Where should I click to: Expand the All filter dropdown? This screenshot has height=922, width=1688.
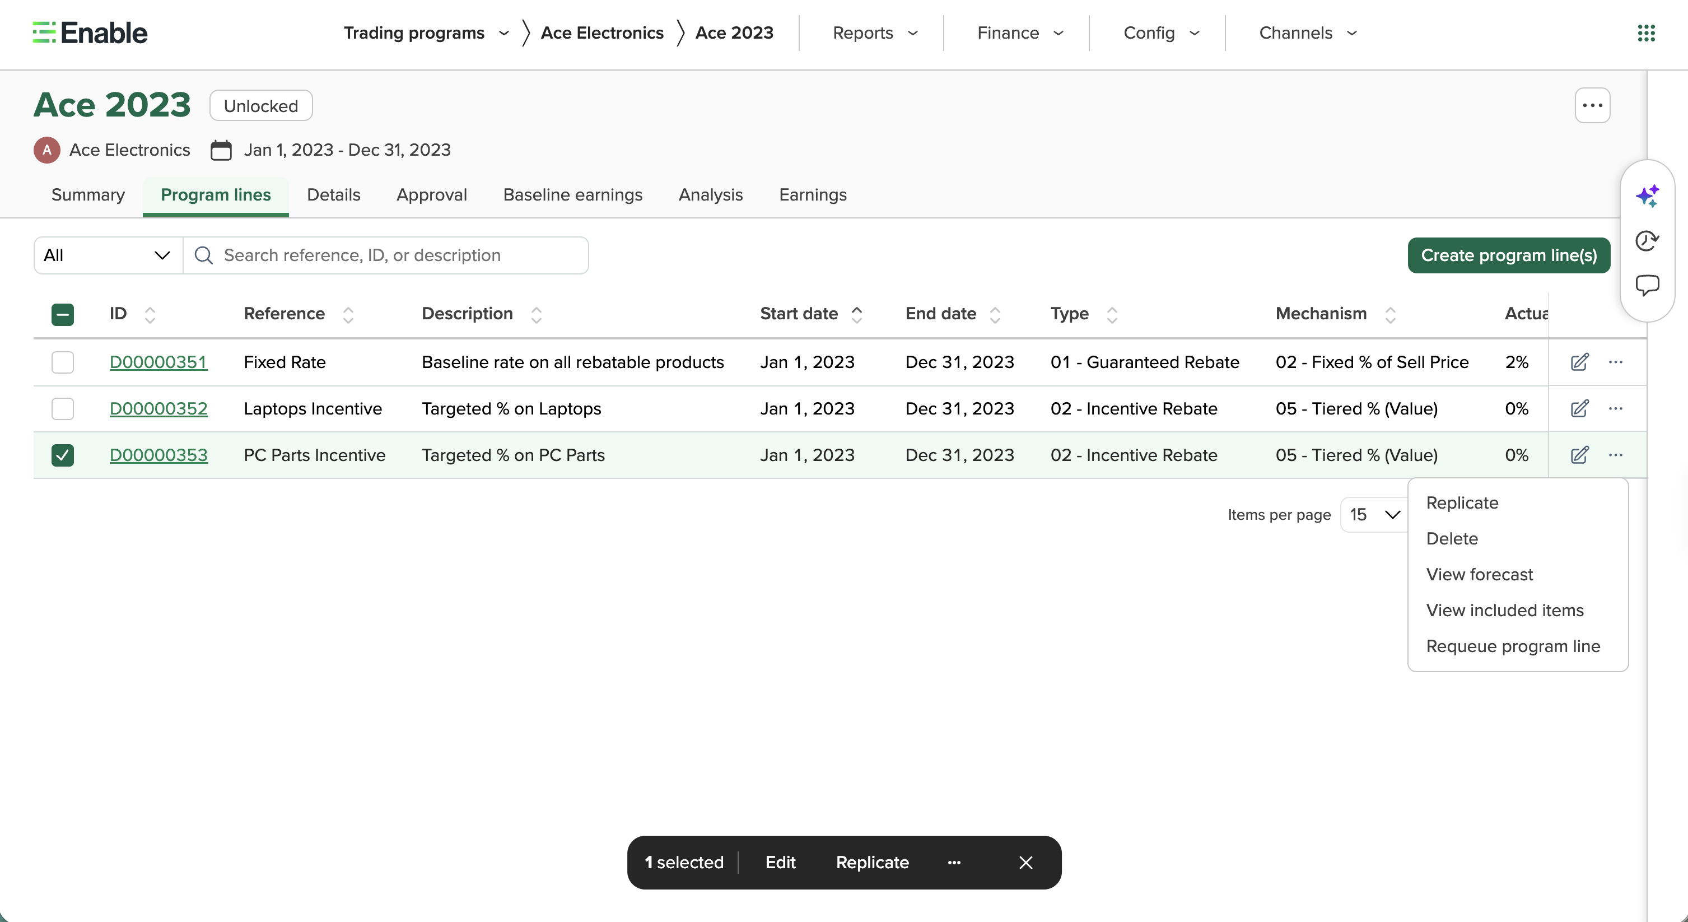108,255
